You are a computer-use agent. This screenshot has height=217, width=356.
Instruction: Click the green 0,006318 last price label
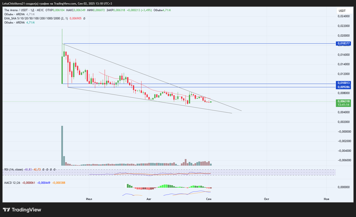click(343, 101)
